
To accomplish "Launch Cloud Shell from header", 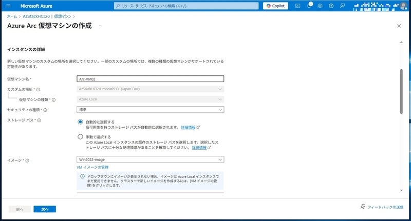I will click(x=298, y=6).
